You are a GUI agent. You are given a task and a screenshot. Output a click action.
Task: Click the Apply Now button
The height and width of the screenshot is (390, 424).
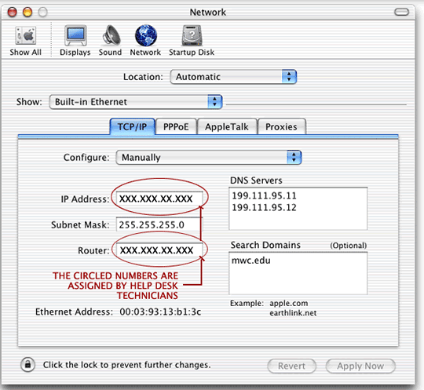coord(360,366)
